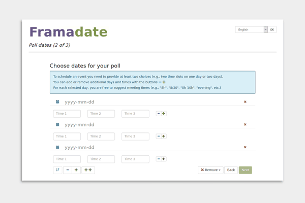
Task: Add a time slot to the third day
Action: click(x=164, y=159)
